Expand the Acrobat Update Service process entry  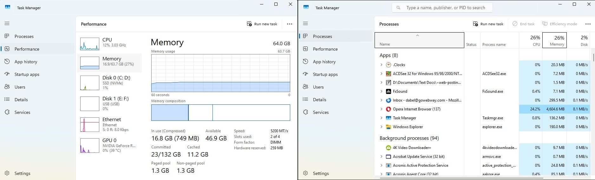pos(381,157)
